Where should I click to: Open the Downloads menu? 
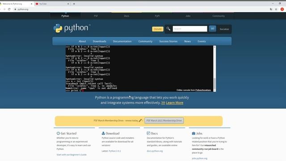[99, 41]
